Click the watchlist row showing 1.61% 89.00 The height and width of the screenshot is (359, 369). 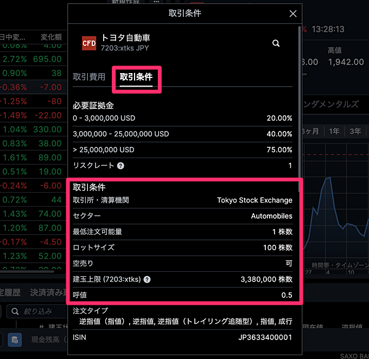(x=34, y=158)
